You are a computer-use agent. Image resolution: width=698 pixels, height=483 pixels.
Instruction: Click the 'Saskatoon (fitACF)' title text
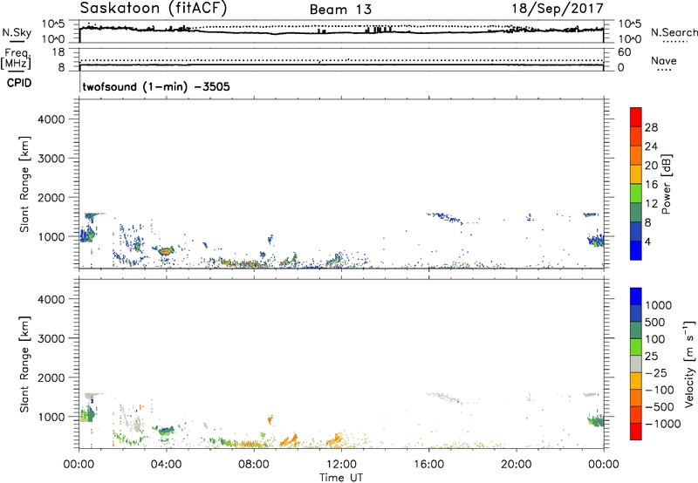click(x=154, y=9)
